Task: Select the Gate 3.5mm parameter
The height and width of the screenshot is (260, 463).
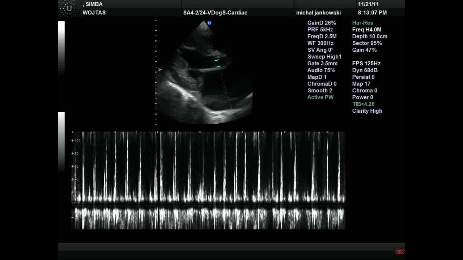Action: pos(322,64)
